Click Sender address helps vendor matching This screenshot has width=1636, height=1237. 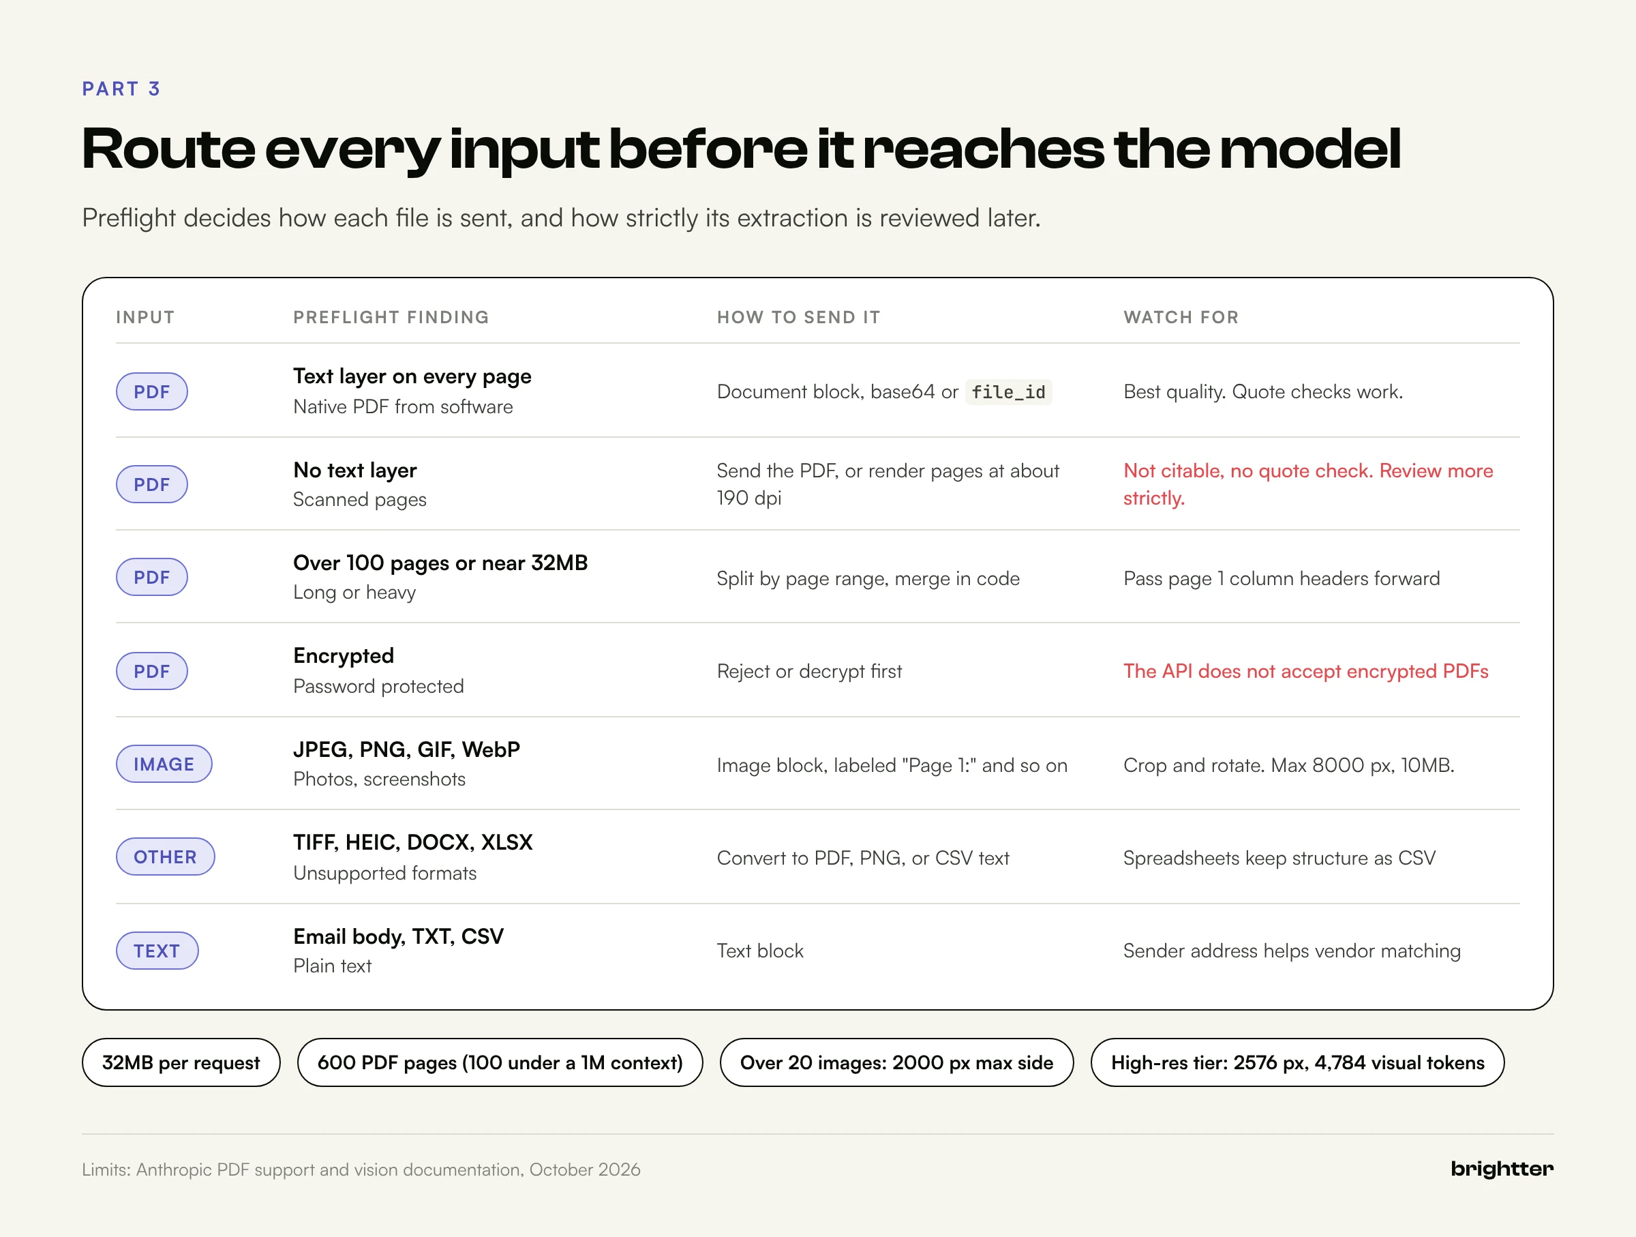point(1292,951)
